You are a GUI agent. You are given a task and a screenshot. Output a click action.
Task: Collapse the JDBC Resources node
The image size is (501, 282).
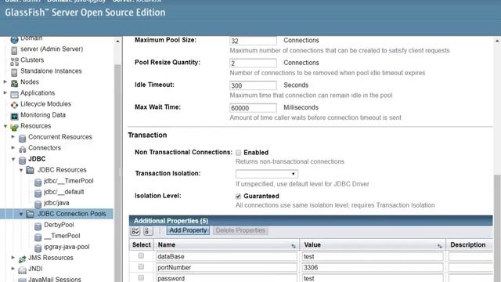[21, 170]
